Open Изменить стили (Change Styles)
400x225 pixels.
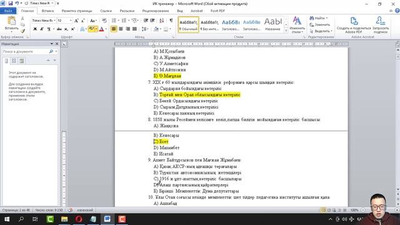[x=297, y=25]
